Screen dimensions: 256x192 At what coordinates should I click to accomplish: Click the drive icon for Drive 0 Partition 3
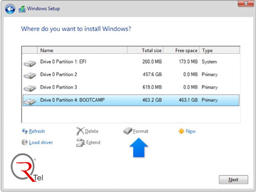30,88
